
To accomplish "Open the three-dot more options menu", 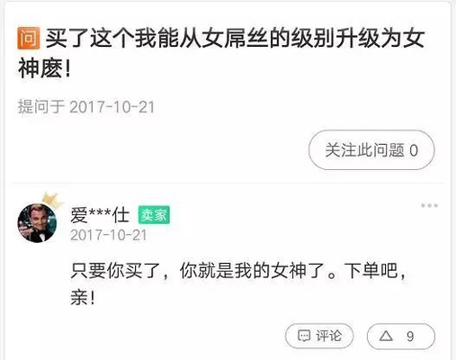I will tap(429, 205).
